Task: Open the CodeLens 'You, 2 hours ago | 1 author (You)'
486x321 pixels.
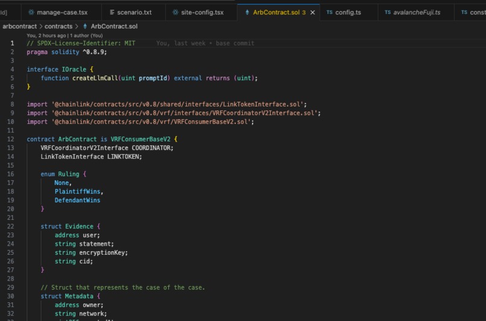Action: [x=65, y=36]
